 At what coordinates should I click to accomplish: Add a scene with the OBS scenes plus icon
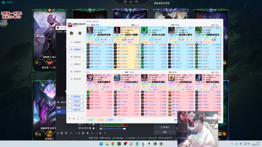(x=58, y=133)
